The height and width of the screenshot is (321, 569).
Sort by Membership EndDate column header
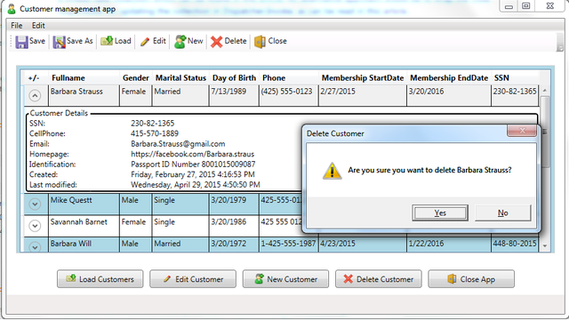tap(449, 77)
